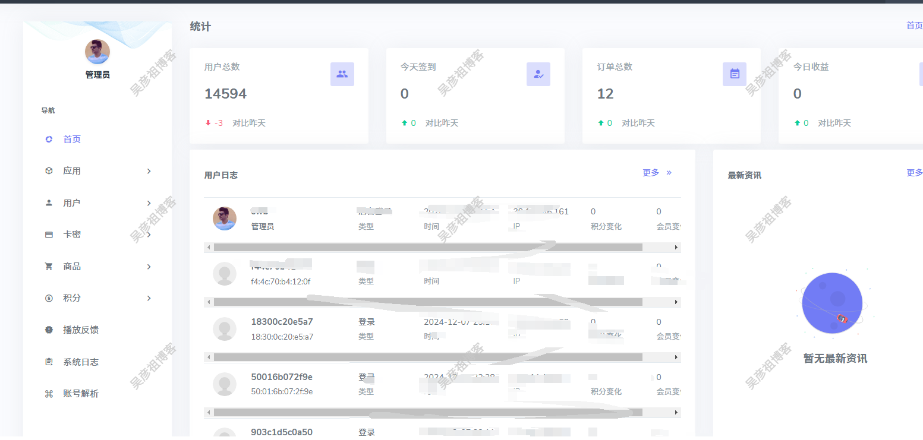Click the 18300c20e5a7 username
This screenshot has height=440, width=923.
point(282,322)
